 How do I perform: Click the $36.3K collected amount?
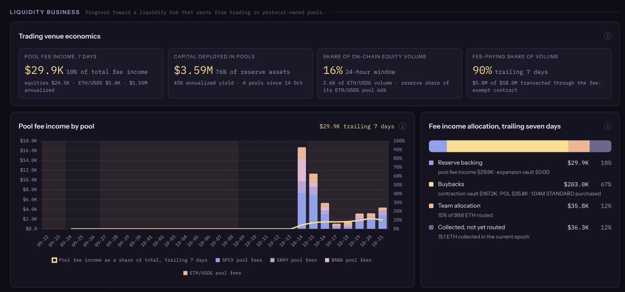578,227
